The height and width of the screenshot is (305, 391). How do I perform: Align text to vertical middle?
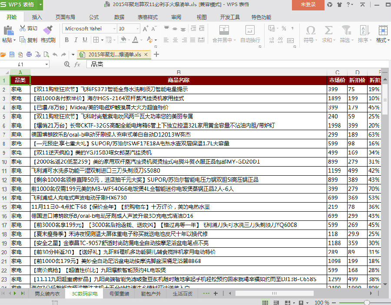click(175, 28)
